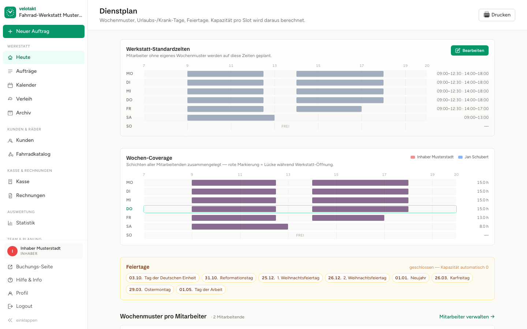
Task: Click the Hilfe & Info question icon
Action: (x=10, y=280)
